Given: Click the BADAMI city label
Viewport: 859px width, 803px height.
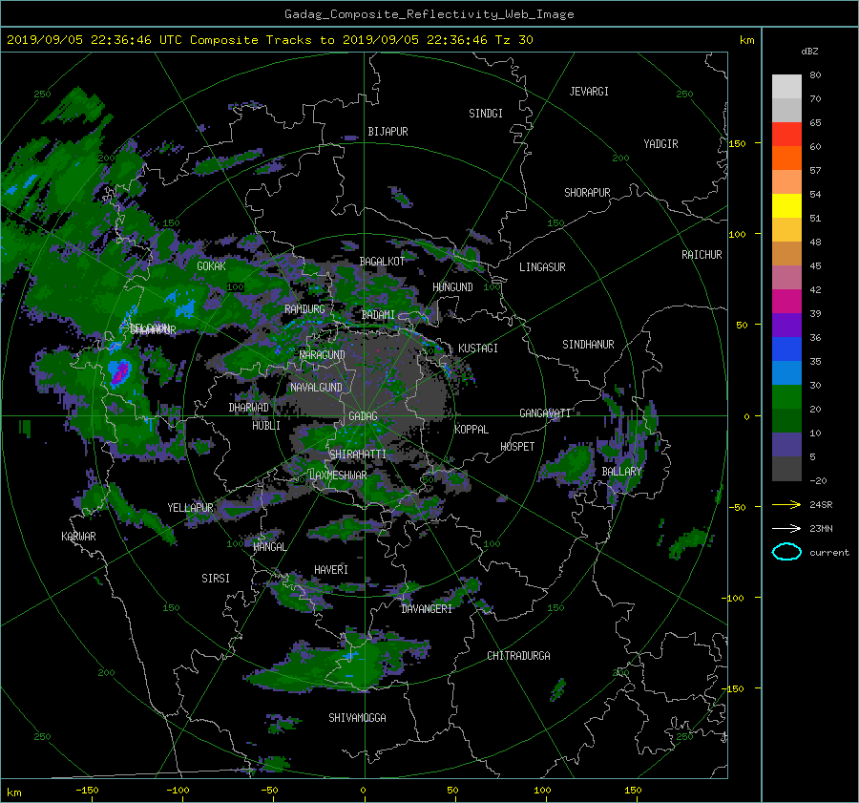Looking at the screenshot, I should tap(378, 315).
